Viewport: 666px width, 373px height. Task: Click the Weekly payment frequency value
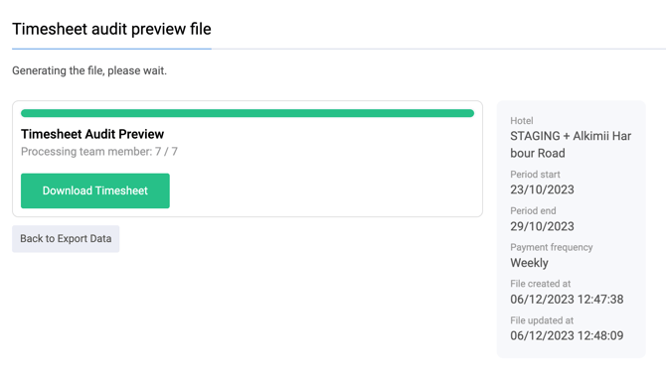(529, 263)
